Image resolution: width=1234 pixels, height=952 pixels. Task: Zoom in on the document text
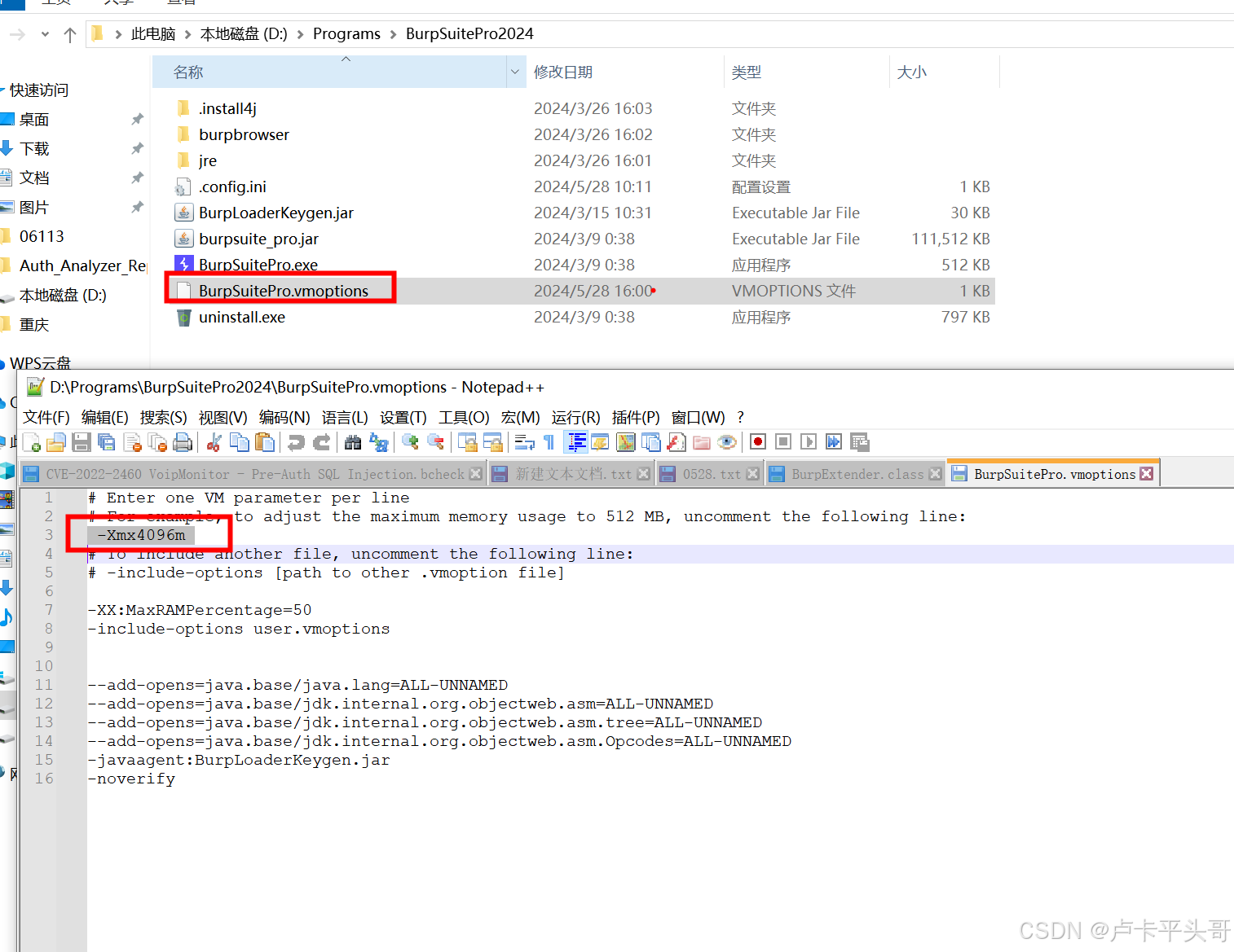click(x=410, y=441)
